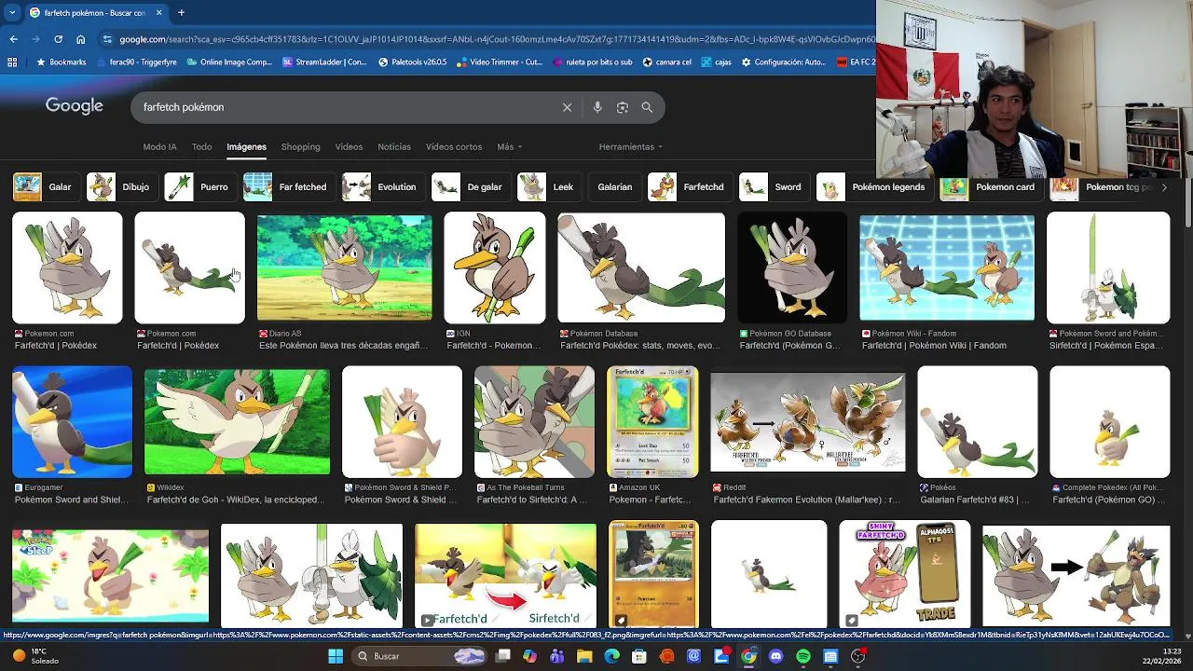Show more filter chips with right arrow

point(1163,187)
